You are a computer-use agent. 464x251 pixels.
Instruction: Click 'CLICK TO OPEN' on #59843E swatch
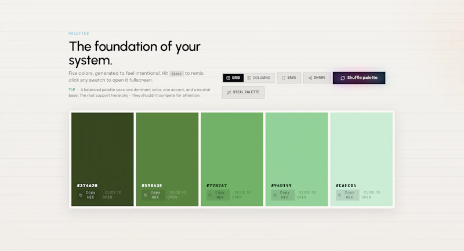(177, 195)
